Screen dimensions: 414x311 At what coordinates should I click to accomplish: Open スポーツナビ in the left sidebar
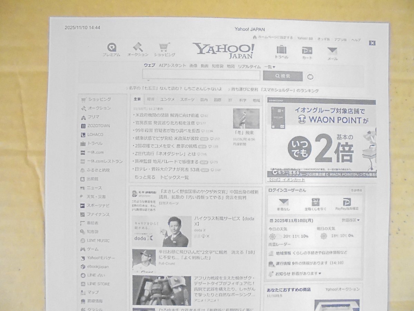coord(95,205)
